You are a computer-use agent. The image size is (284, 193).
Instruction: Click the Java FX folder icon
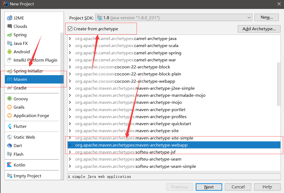(10, 43)
